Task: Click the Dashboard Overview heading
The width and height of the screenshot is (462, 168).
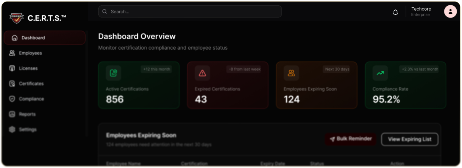Action: pyautogui.click(x=137, y=36)
